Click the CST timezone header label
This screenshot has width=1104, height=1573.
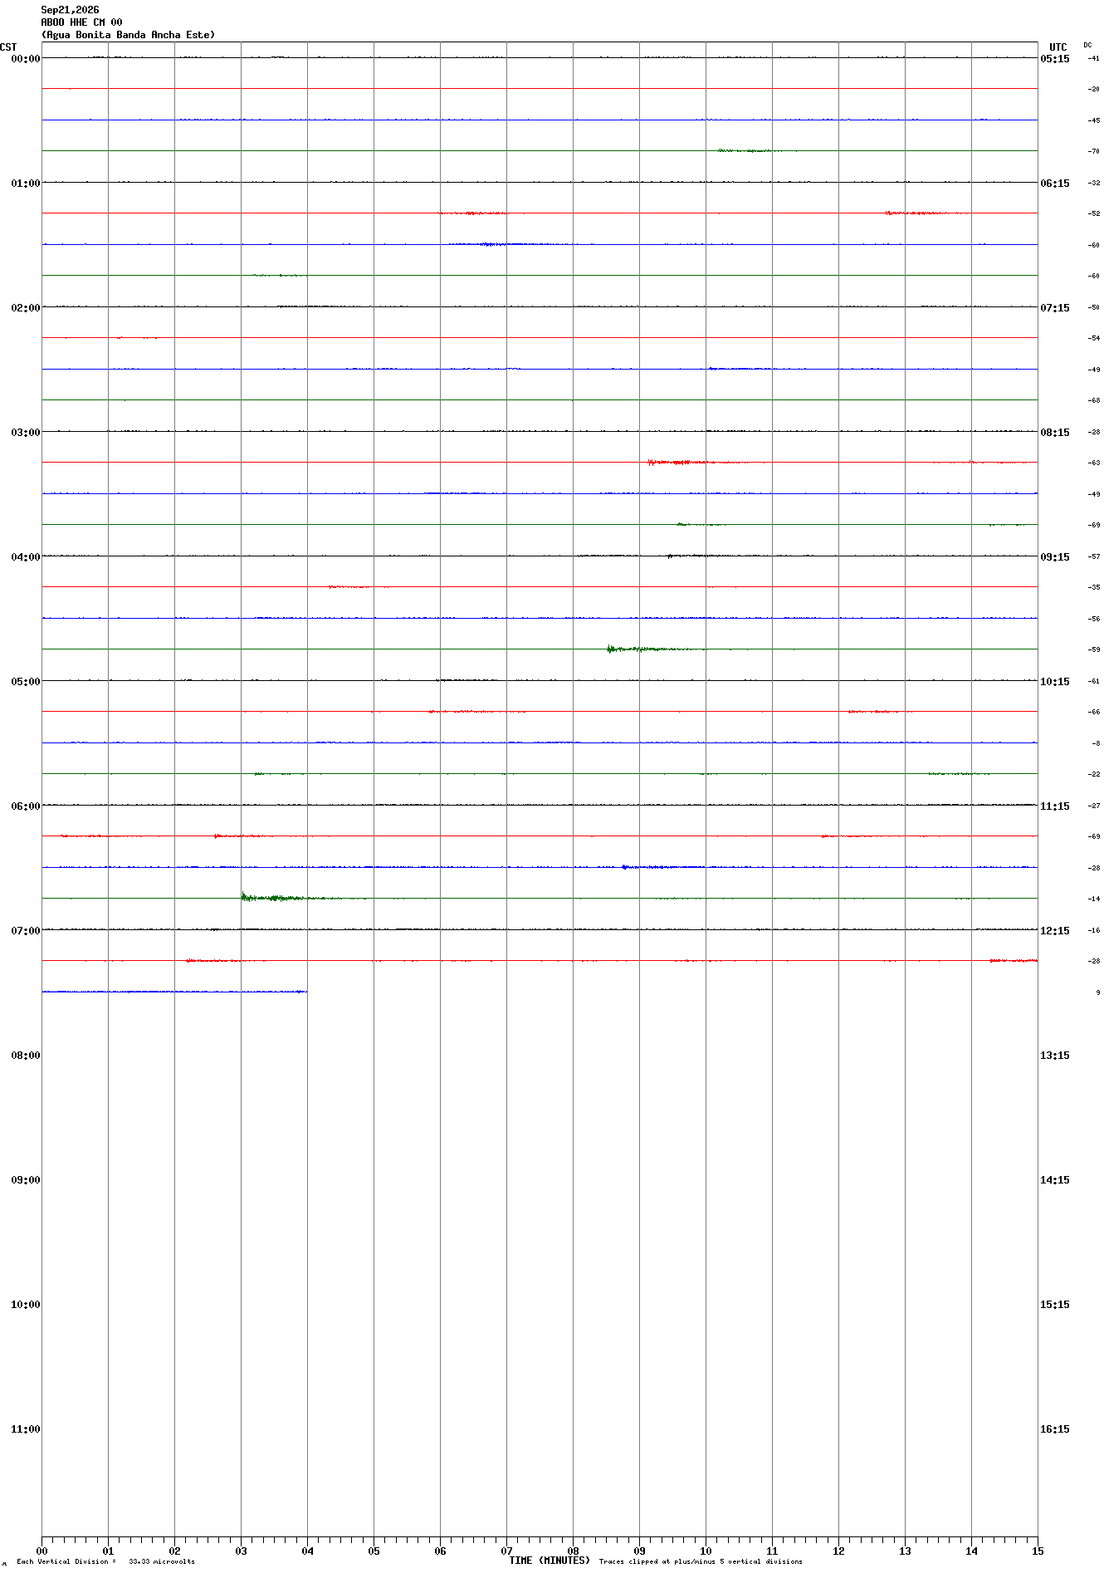pos(8,47)
